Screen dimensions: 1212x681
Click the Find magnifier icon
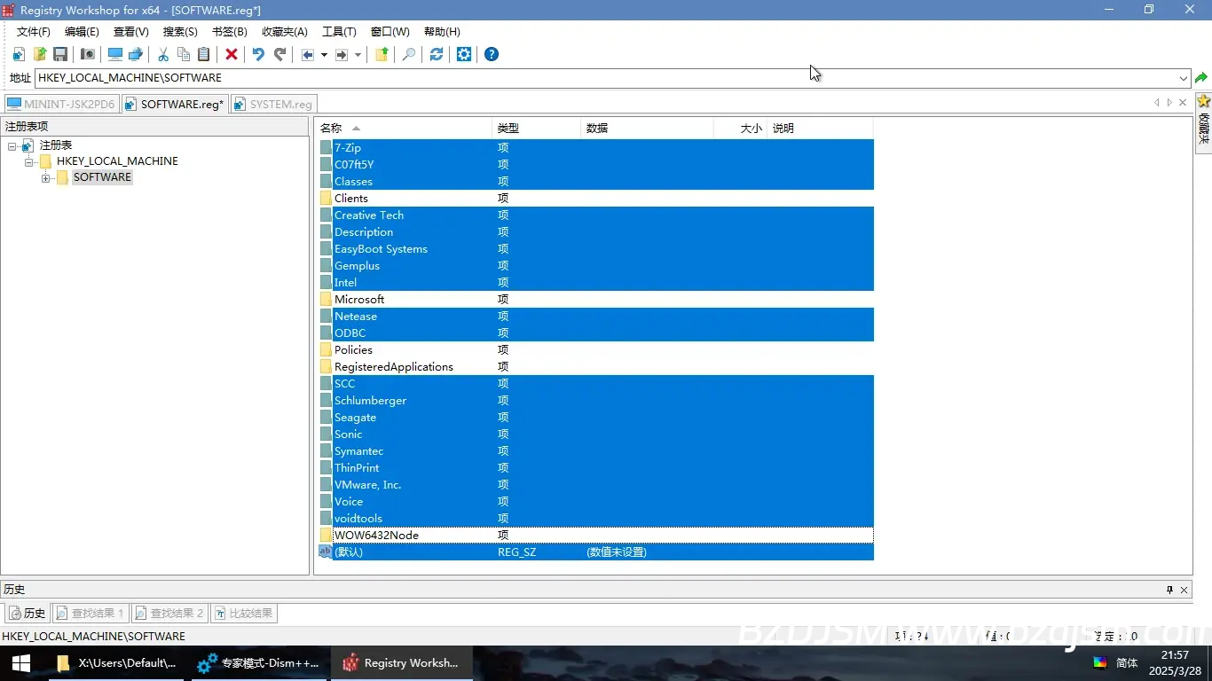[x=409, y=54]
